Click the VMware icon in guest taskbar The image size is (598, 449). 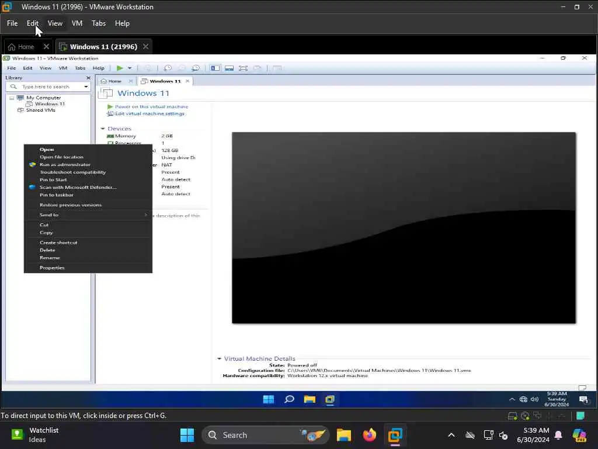(330, 399)
